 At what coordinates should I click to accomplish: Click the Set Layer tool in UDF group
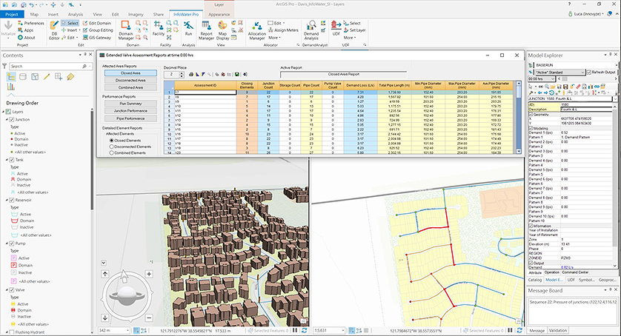pos(354,30)
